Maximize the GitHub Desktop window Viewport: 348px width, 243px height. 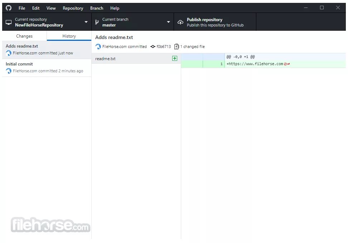coord(322,8)
